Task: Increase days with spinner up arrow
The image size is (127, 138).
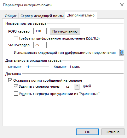Action: click(x=77, y=86)
